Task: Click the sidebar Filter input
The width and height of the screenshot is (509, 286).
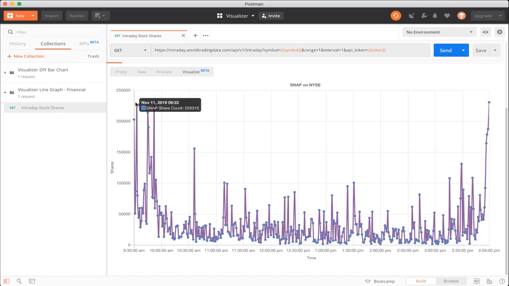Action: coord(53,32)
